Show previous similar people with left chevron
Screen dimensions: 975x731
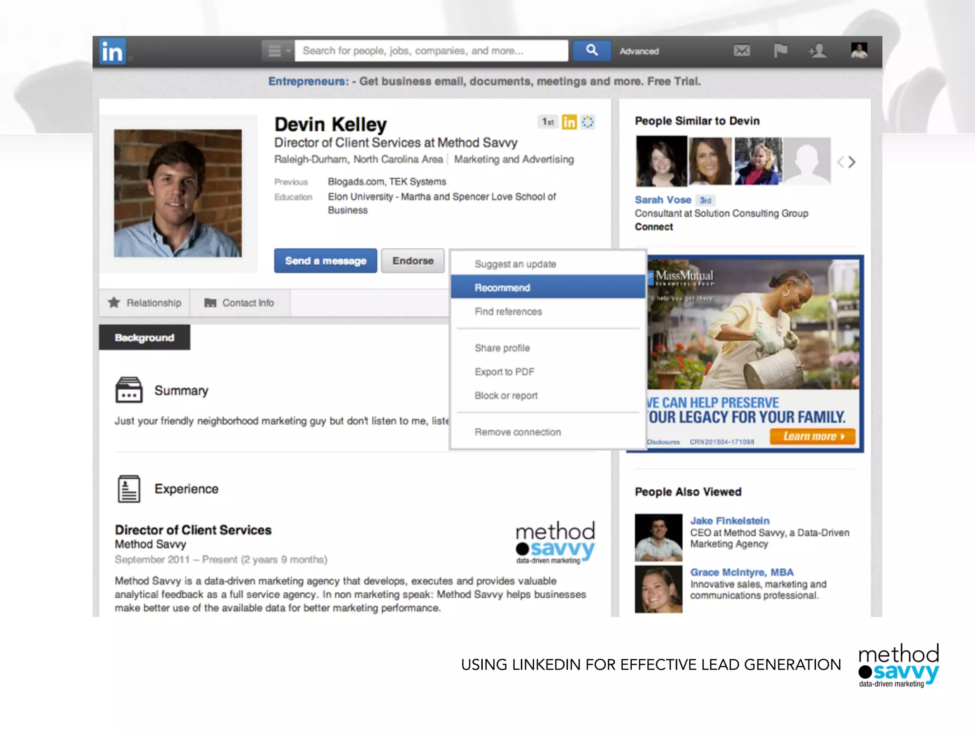point(841,162)
